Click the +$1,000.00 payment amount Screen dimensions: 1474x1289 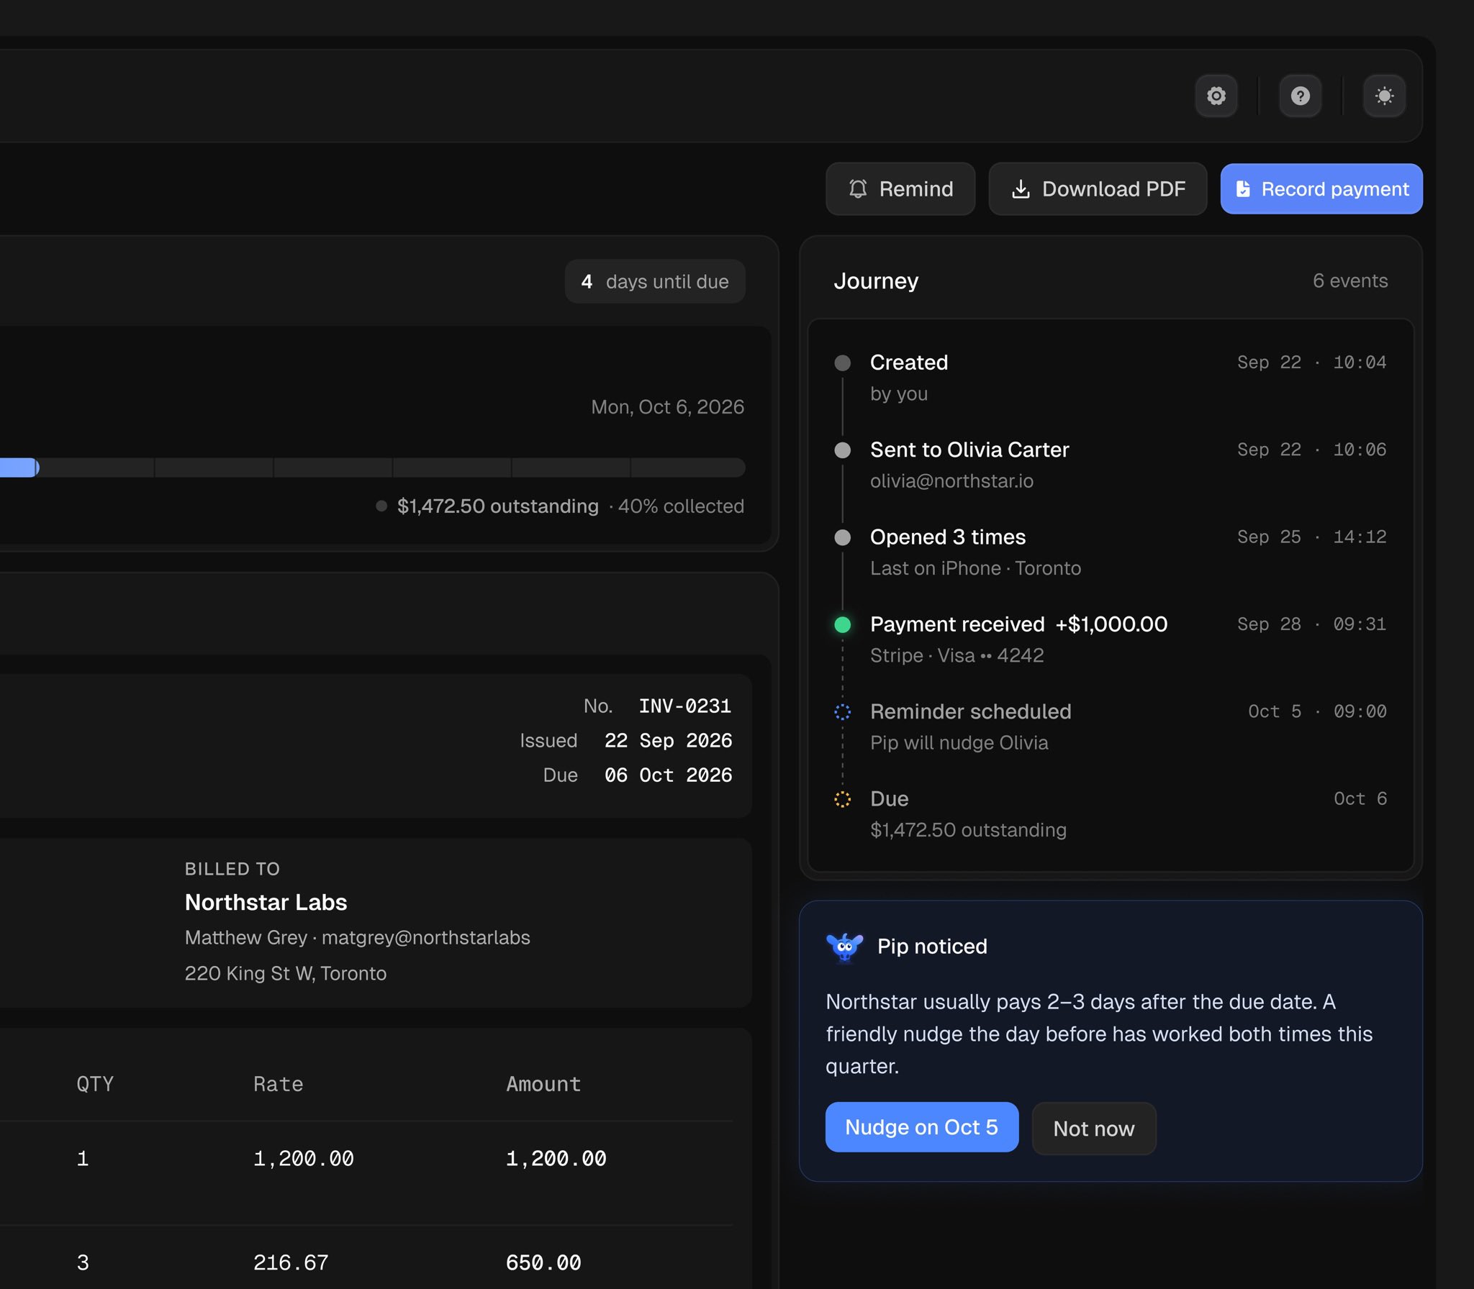tap(1111, 624)
